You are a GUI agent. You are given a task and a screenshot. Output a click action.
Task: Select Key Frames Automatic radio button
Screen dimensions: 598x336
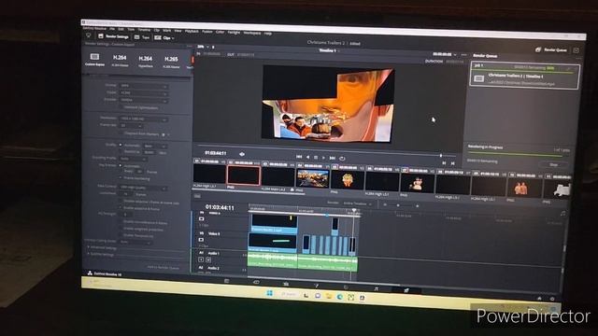tap(121, 165)
